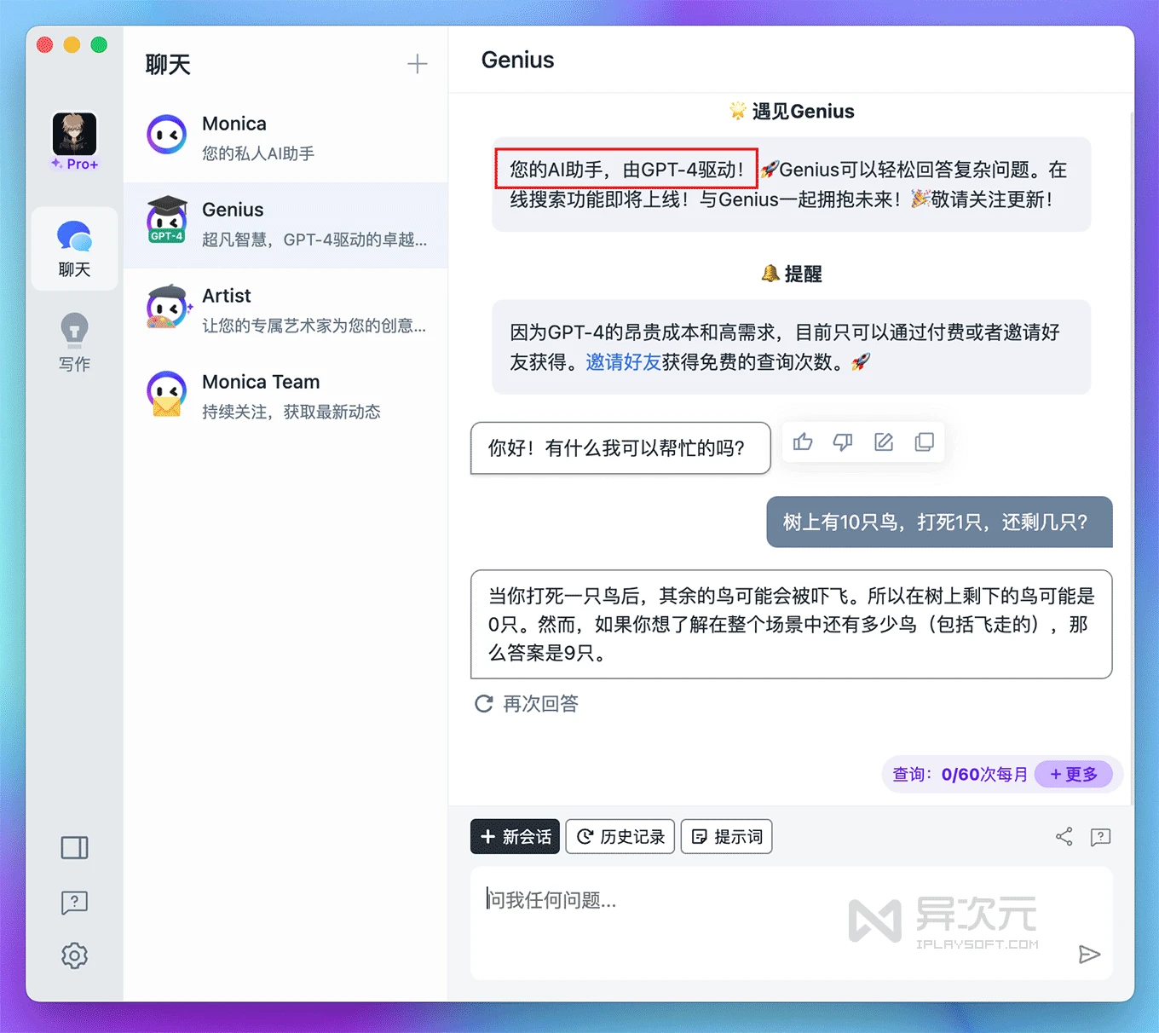Open the help question mark icon in sidebar

click(x=74, y=902)
